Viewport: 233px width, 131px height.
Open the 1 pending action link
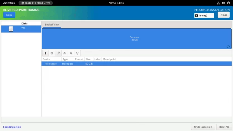pyautogui.click(x=12, y=127)
